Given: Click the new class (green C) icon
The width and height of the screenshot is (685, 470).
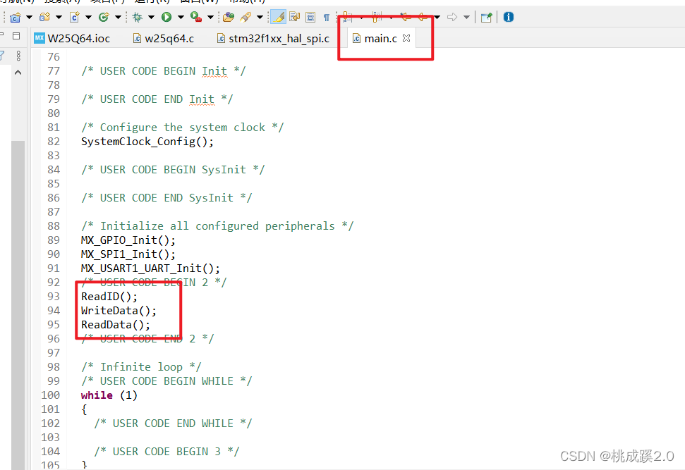Looking at the screenshot, I should (104, 18).
